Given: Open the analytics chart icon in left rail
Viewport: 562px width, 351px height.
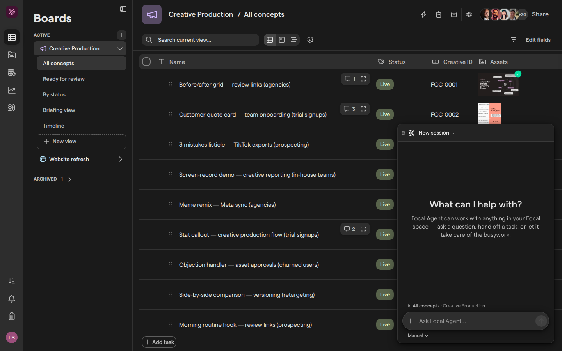Looking at the screenshot, I should [x=12, y=90].
